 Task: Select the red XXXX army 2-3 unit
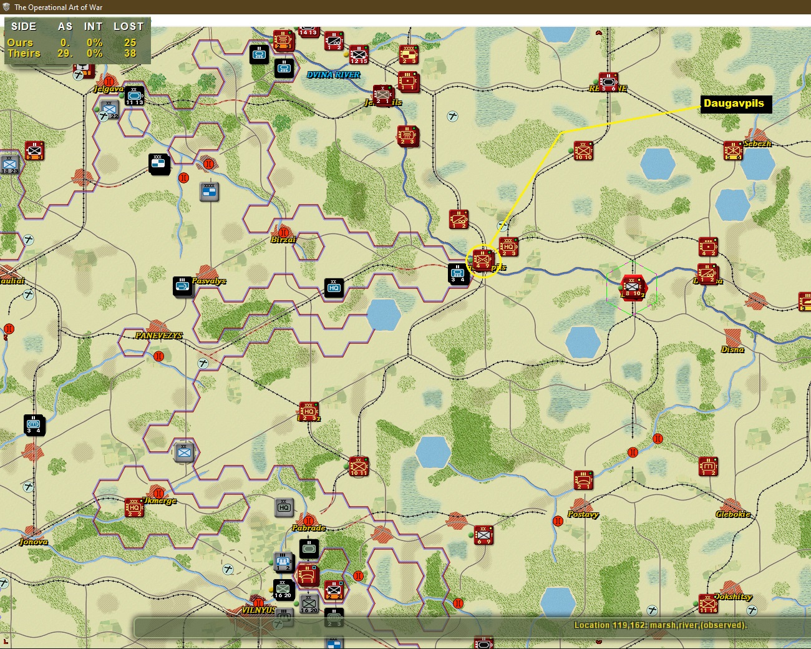click(x=409, y=54)
